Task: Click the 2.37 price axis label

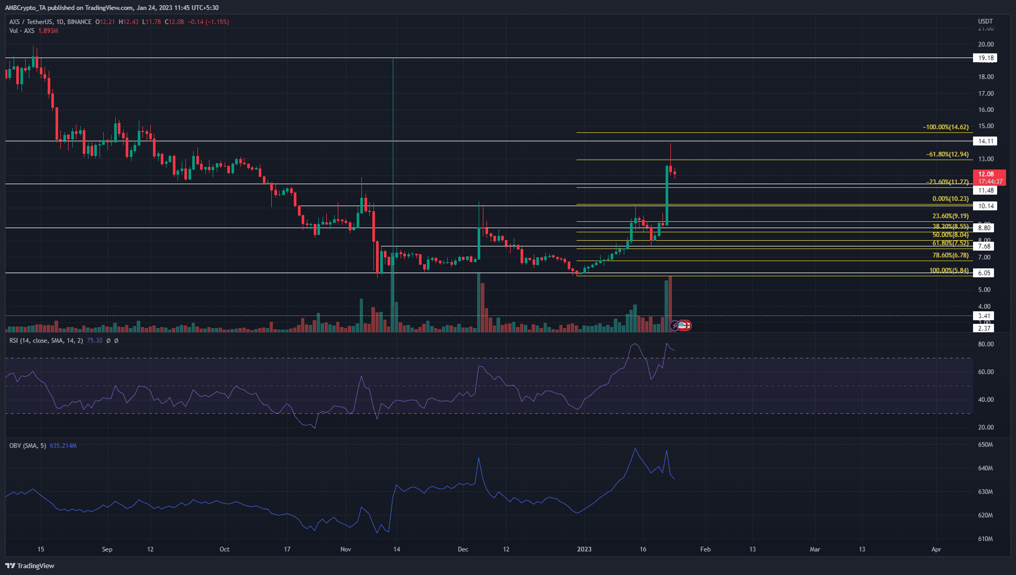Action: (x=984, y=329)
